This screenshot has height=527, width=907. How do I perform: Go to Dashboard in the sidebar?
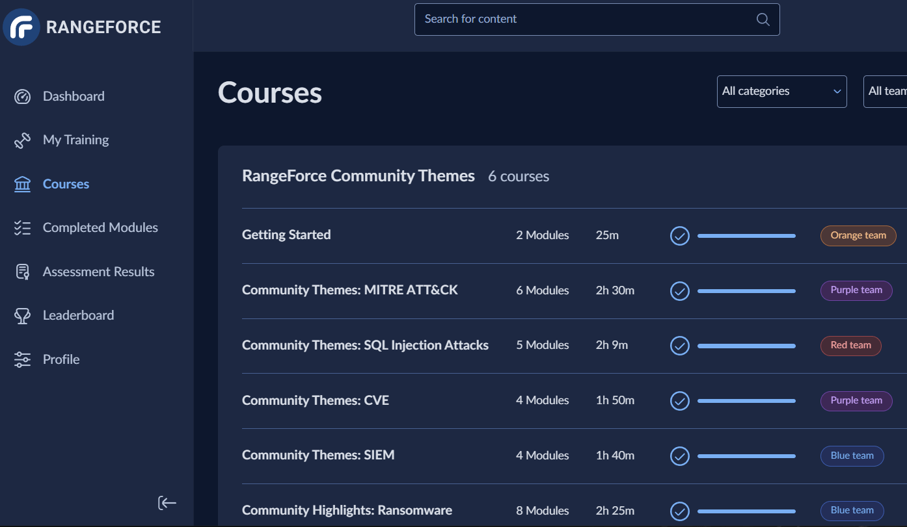(x=74, y=97)
